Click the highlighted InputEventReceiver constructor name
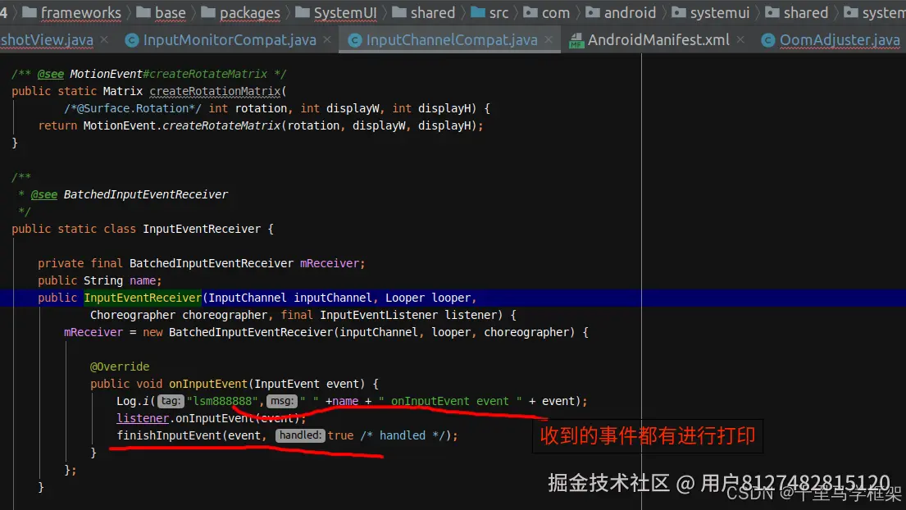The height and width of the screenshot is (510, 906). (143, 298)
